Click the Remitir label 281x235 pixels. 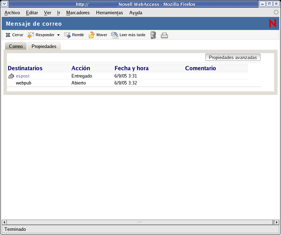point(78,35)
